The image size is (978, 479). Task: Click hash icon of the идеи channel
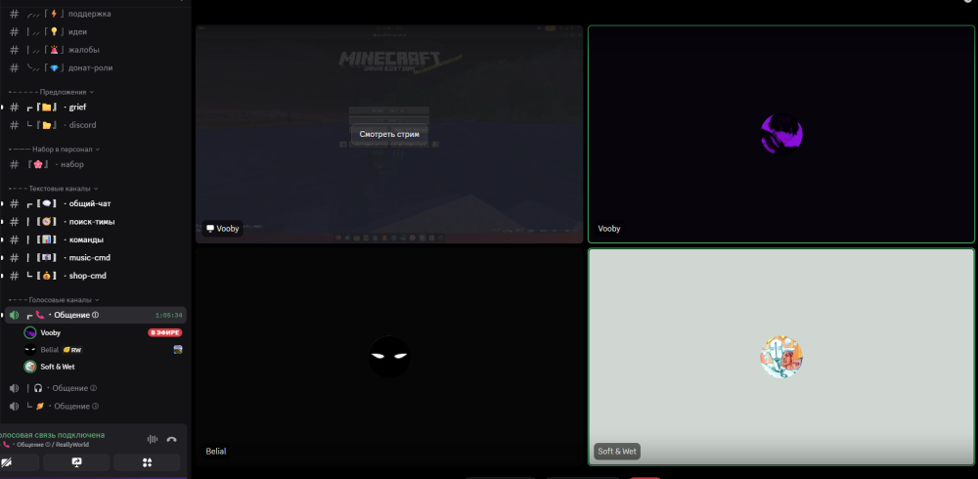tap(15, 32)
